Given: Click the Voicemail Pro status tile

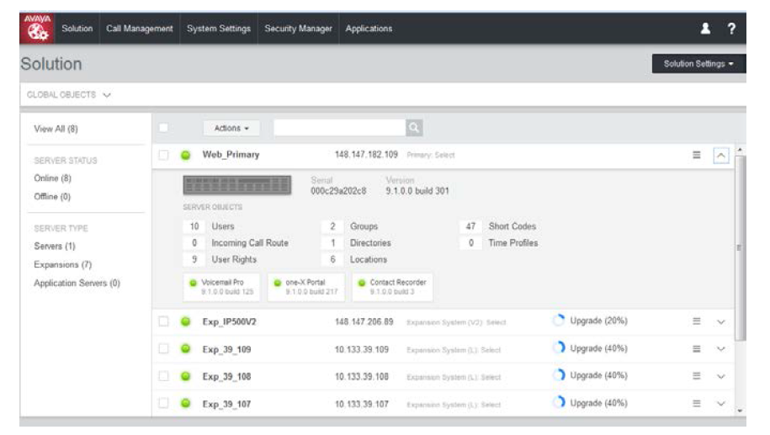Looking at the screenshot, I should [x=221, y=287].
